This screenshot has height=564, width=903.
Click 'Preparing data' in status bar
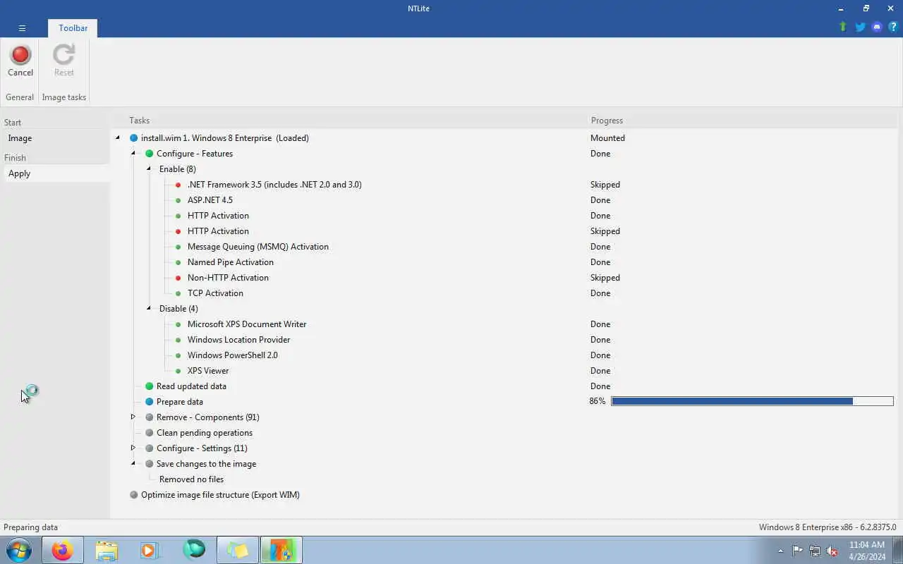(31, 527)
